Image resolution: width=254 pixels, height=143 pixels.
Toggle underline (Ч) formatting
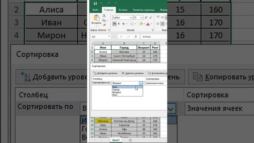(123, 24)
